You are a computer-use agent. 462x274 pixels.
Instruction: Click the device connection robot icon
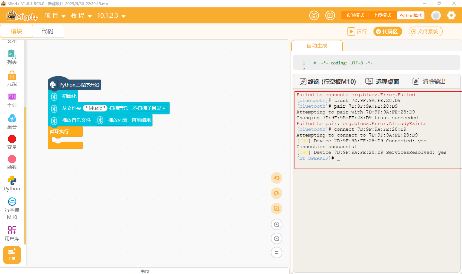(x=436, y=15)
